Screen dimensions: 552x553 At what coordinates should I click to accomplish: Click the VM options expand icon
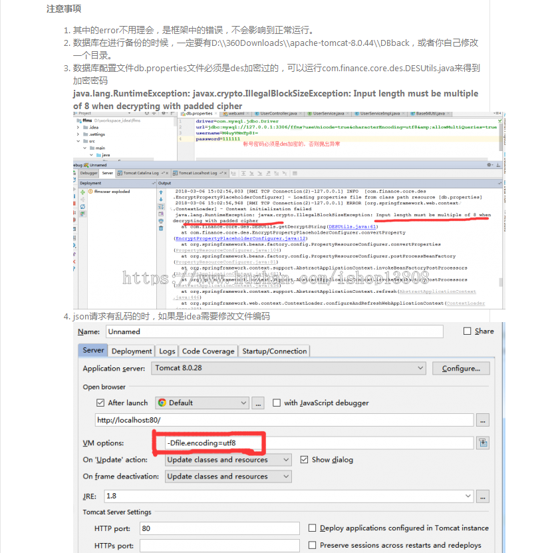click(x=483, y=443)
